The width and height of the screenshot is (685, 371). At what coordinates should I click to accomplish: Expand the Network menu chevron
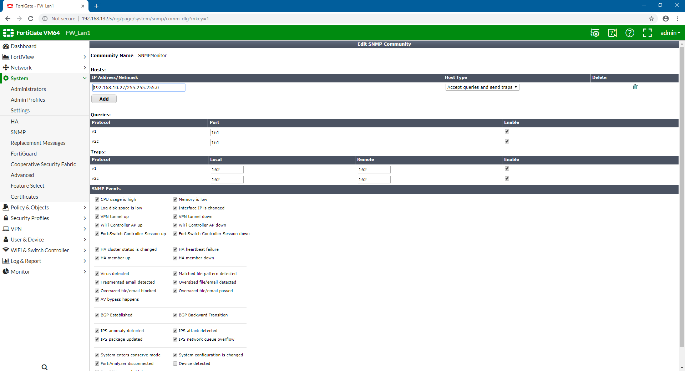[x=85, y=68]
